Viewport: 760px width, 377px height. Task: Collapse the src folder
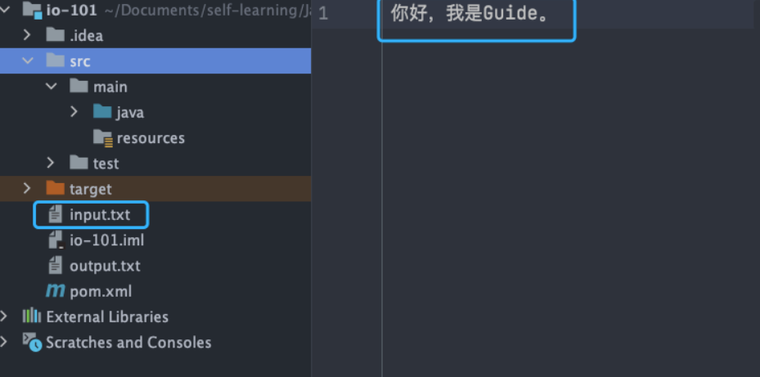(x=28, y=61)
